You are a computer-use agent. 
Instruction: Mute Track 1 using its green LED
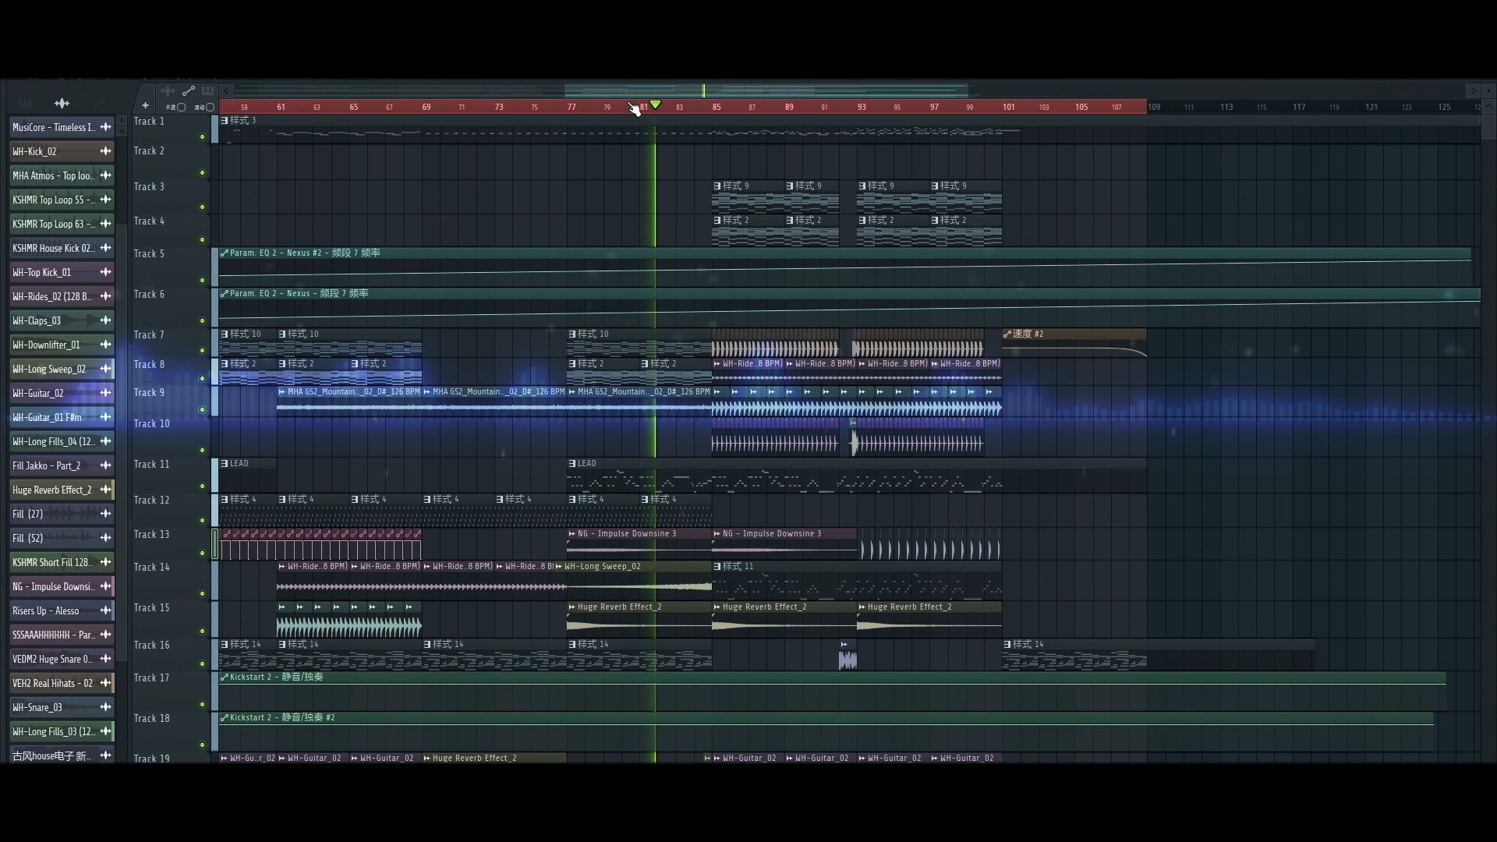(203, 137)
